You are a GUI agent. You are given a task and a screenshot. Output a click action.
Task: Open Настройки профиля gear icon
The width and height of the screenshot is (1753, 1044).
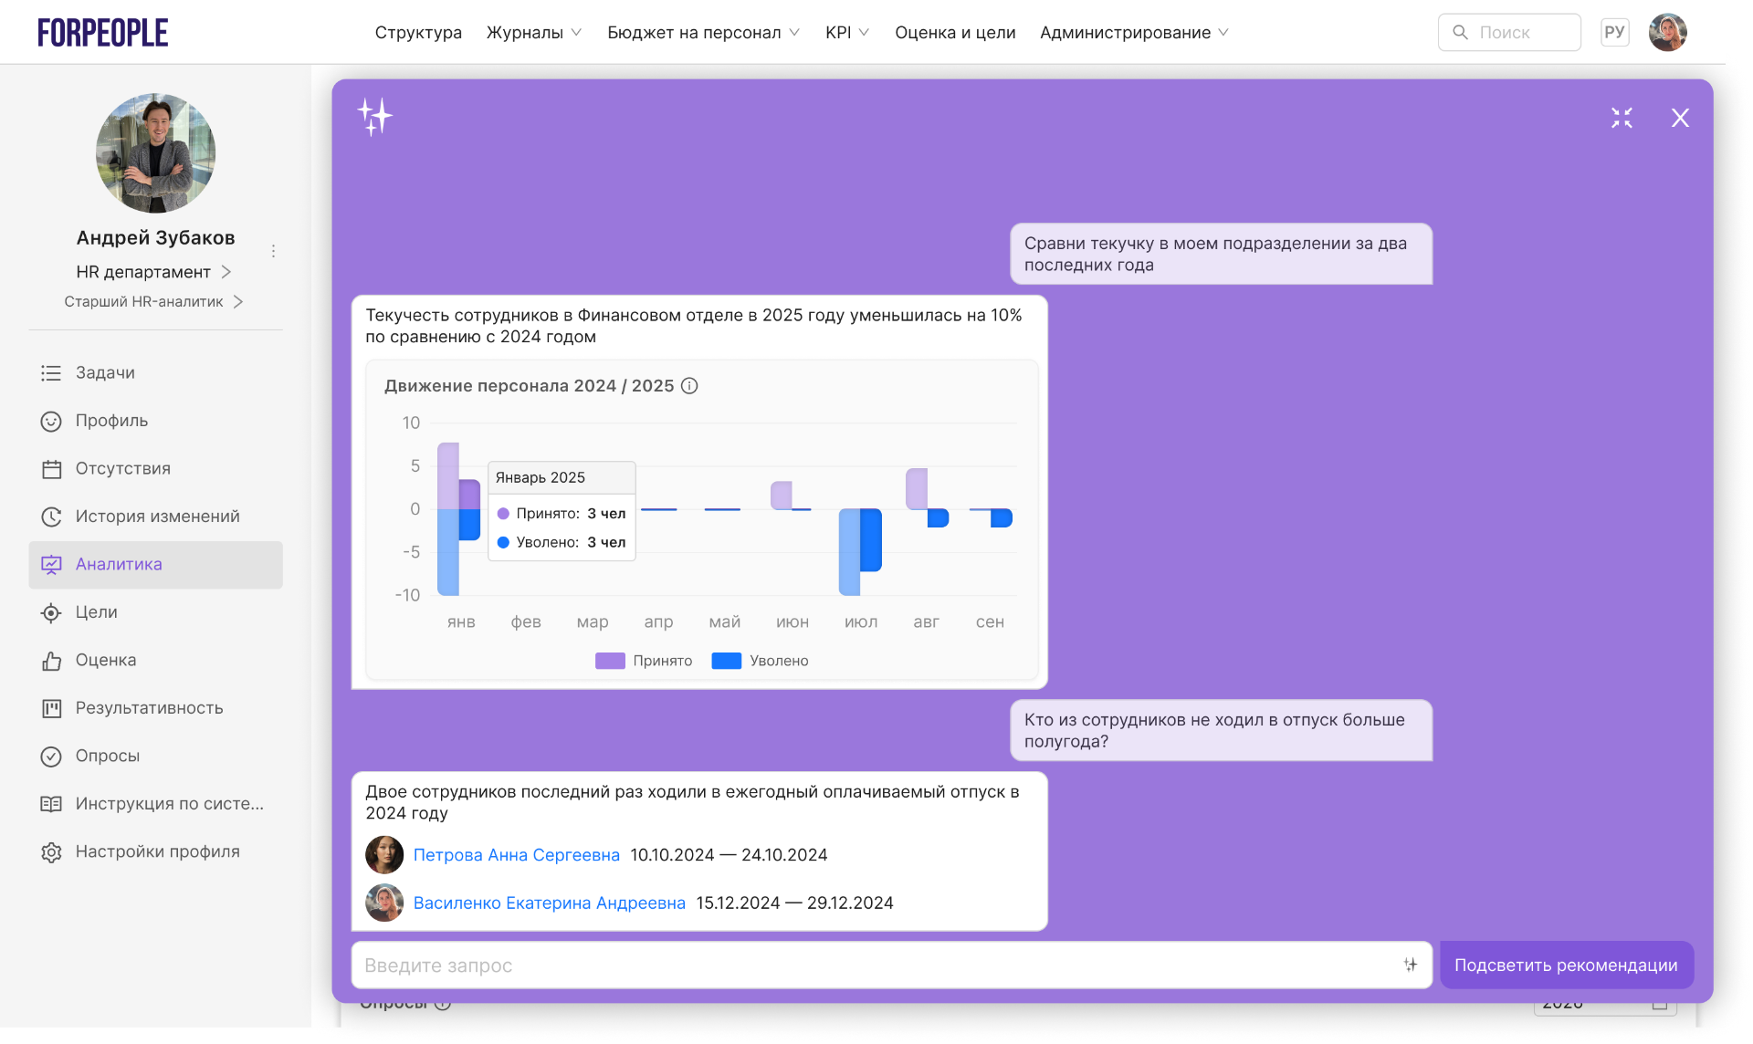[51, 852]
